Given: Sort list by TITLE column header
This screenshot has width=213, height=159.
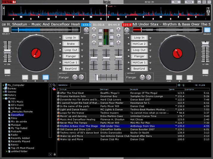Looking at the screenshot, I should click(80, 90).
